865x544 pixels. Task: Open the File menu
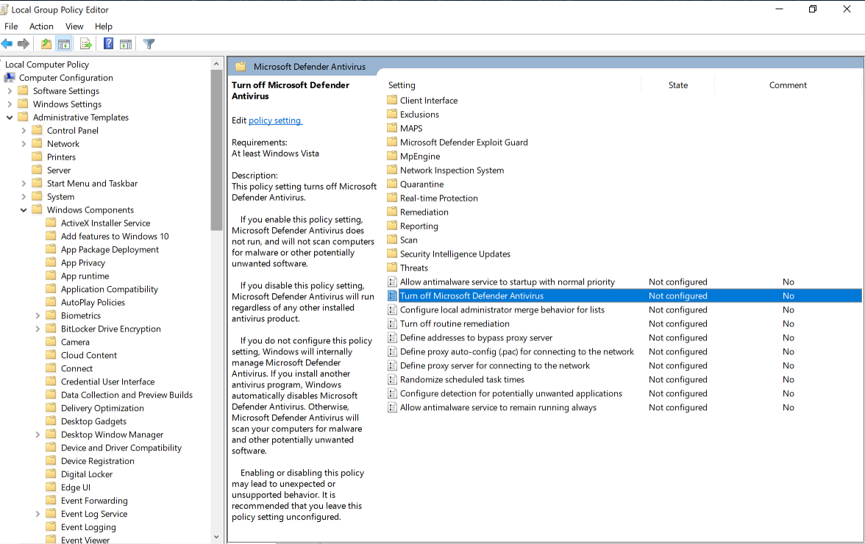(11, 26)
